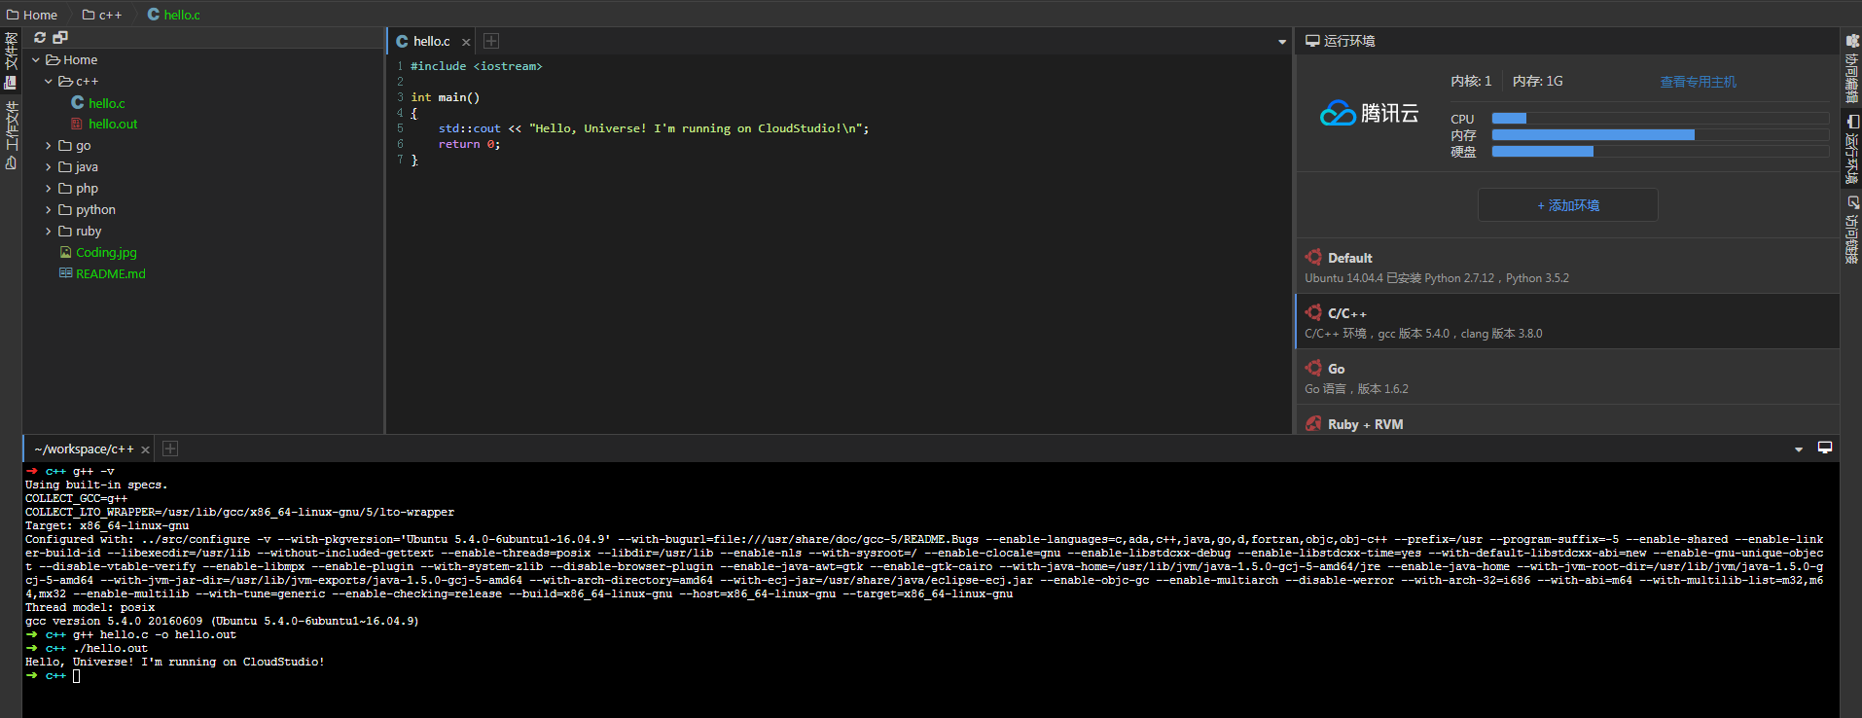Screen dimensions: 1862x718
Task: Open the editor tab dropdown arrow
Action: [x=1281, y=42]
